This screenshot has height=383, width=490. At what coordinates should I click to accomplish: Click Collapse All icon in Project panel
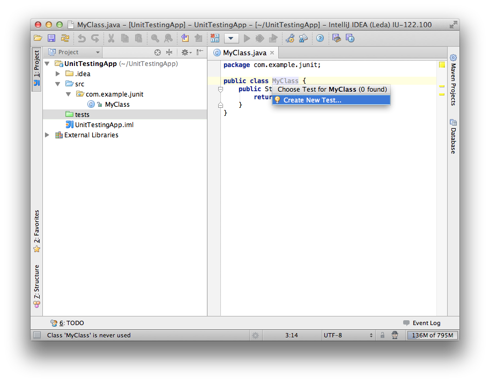[169, 52]
